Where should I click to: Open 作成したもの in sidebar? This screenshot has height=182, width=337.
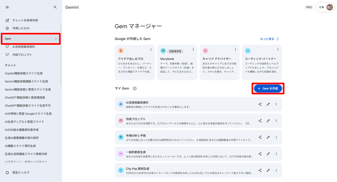pyautogui.click(x=20, y=28)
